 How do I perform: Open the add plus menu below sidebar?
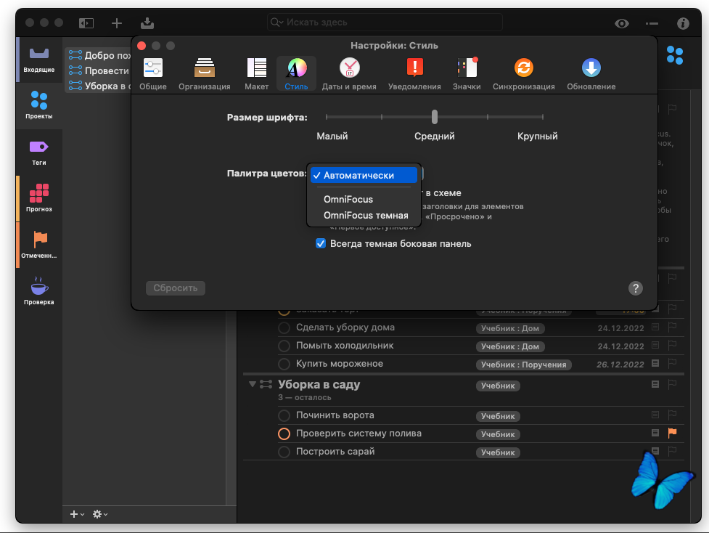pos(77,514)
